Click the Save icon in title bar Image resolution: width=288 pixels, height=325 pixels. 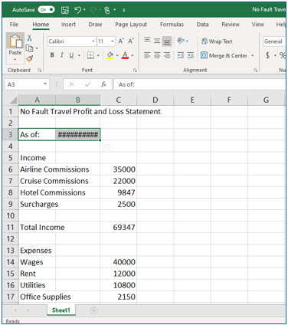(65, 10)
